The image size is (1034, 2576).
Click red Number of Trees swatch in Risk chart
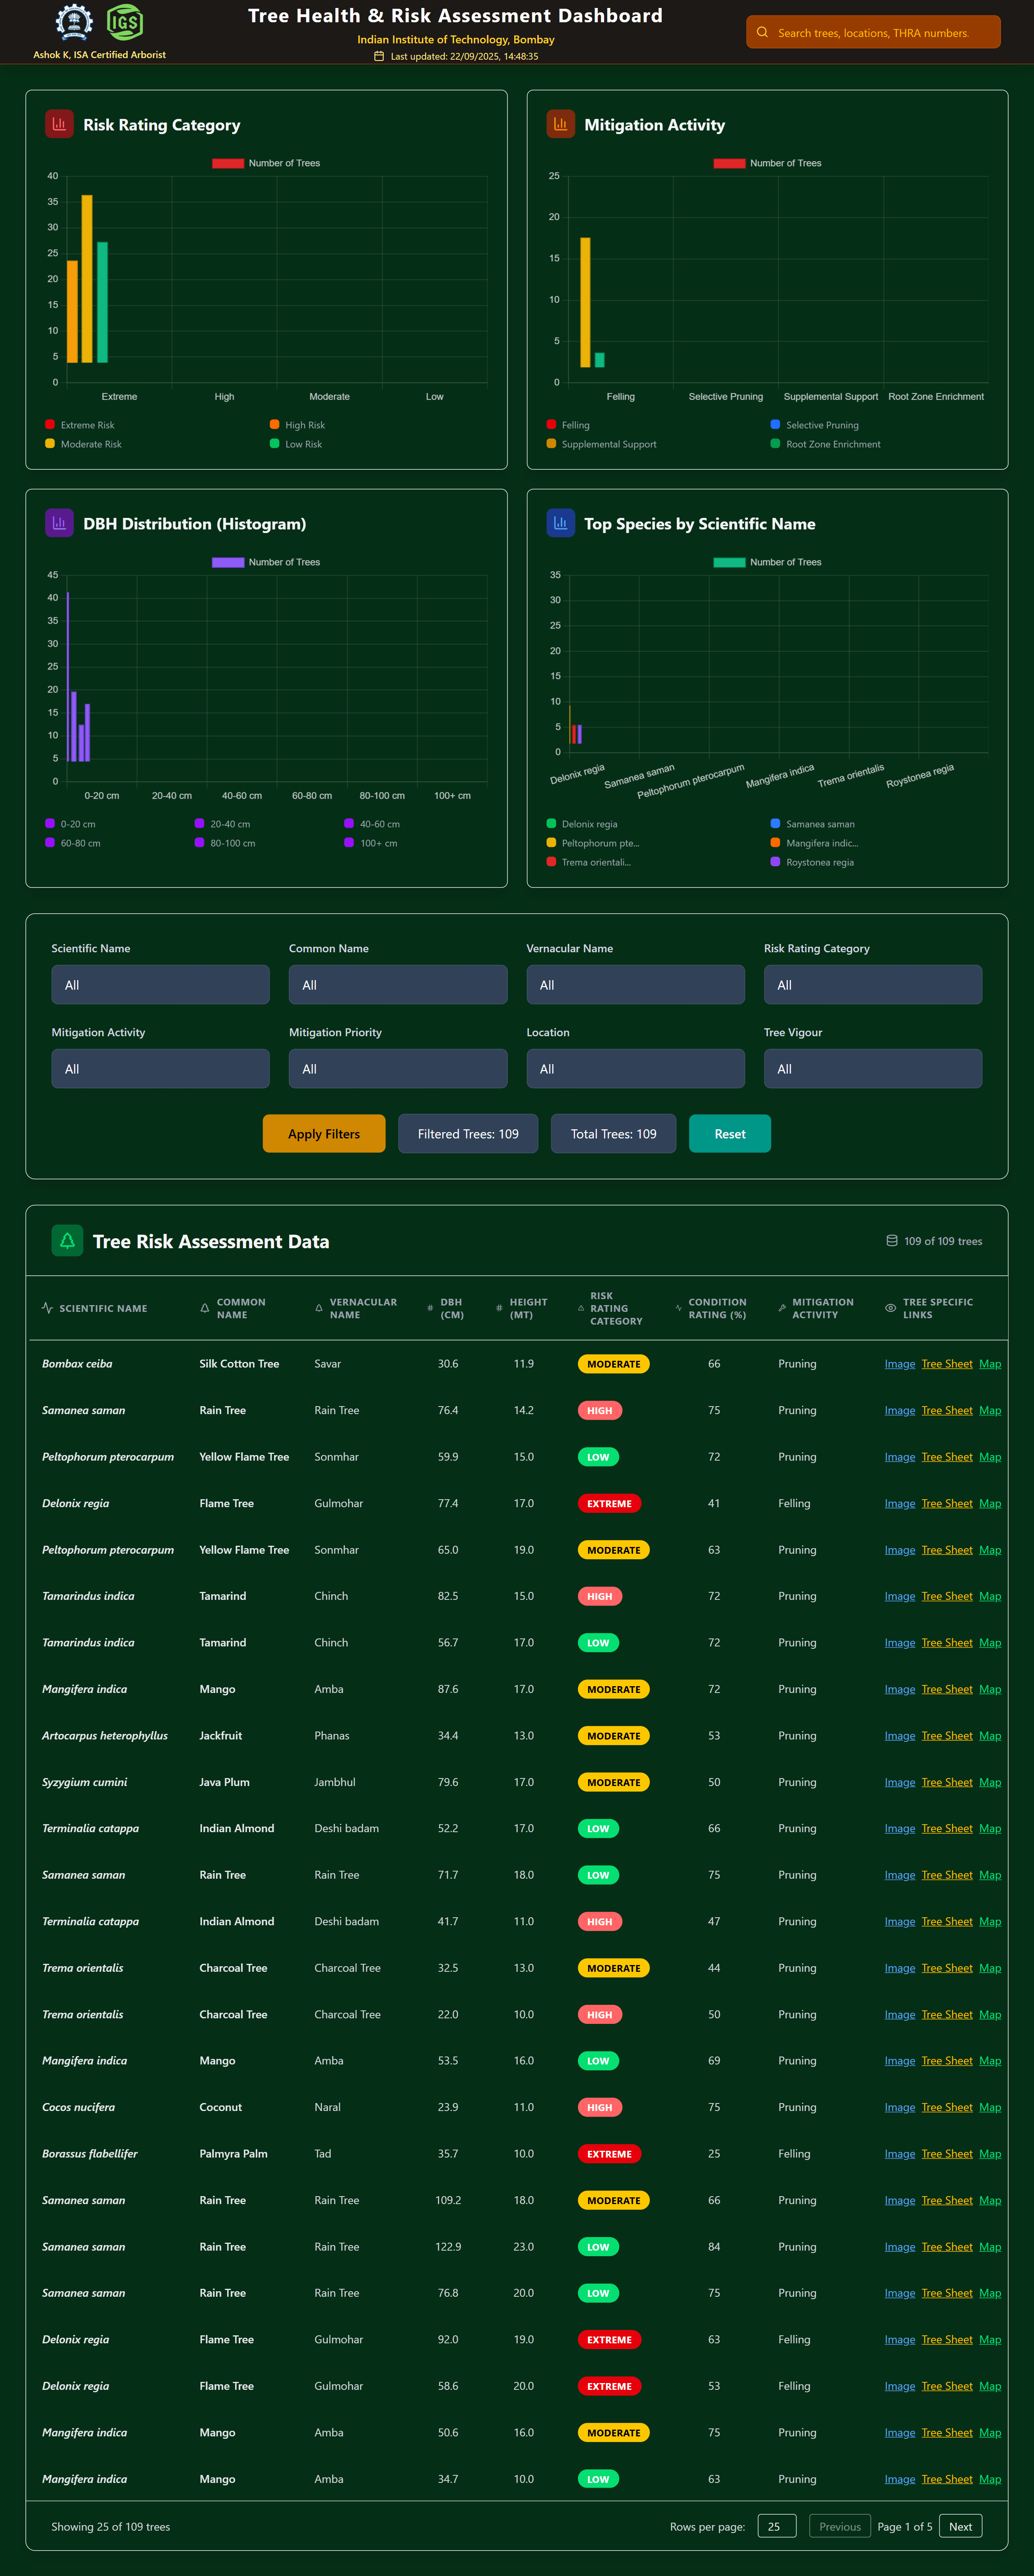click(228, 163)
